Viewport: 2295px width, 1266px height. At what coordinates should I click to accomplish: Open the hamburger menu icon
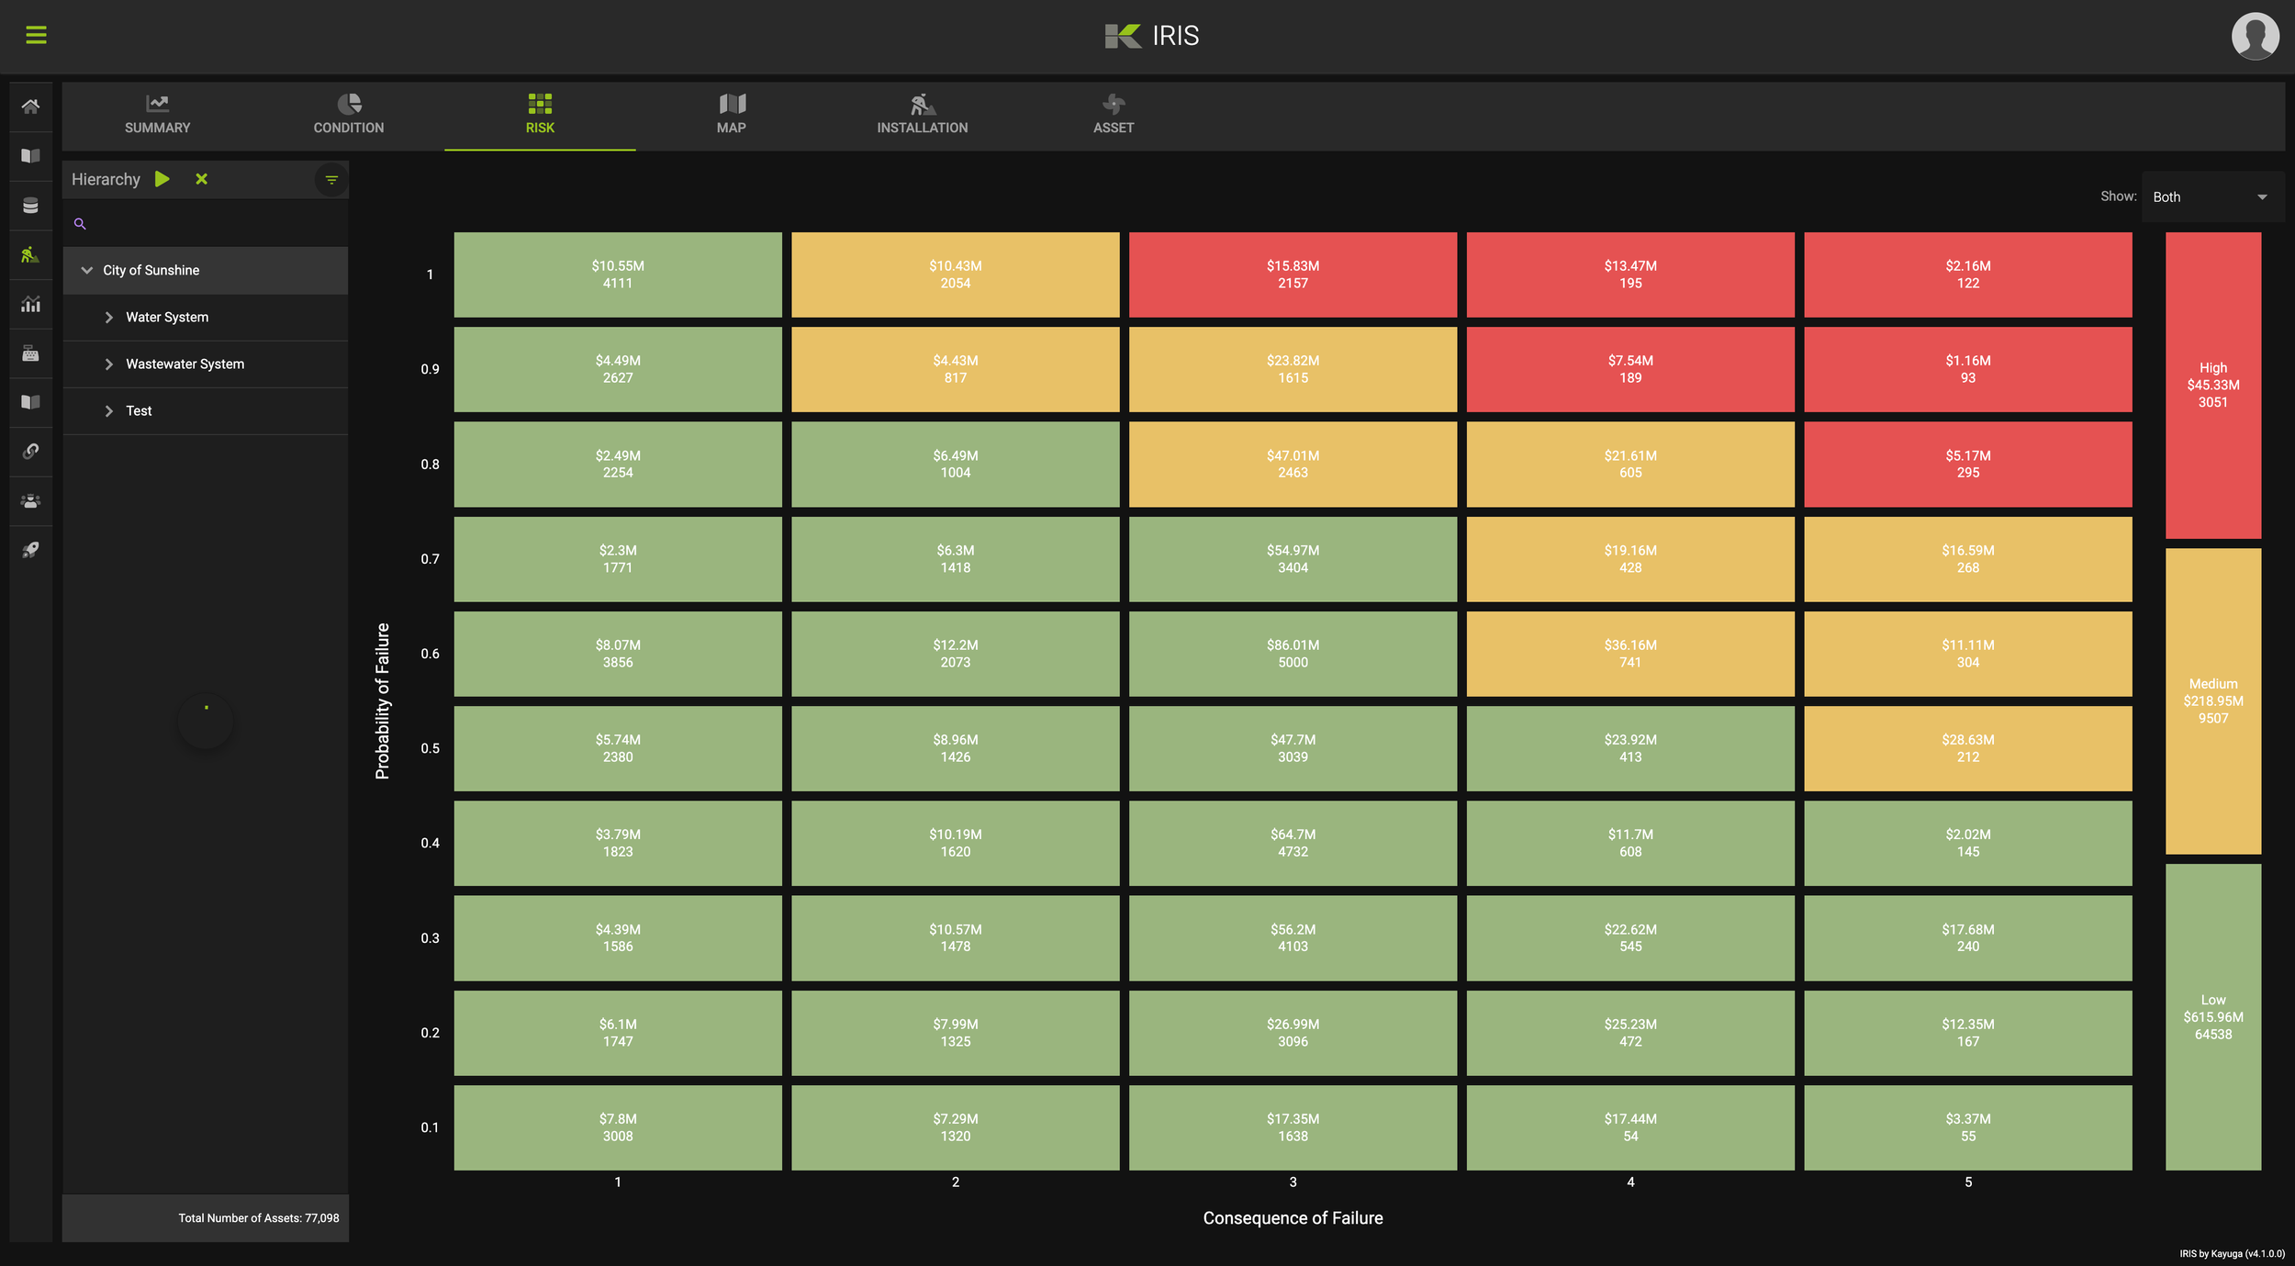pos(36,35)
